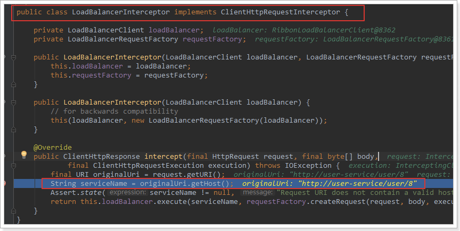Toggle the red breakpoint on the serviceName line
Screen dimensions: 460x231
pyautogui.click(x=4, y=184)
